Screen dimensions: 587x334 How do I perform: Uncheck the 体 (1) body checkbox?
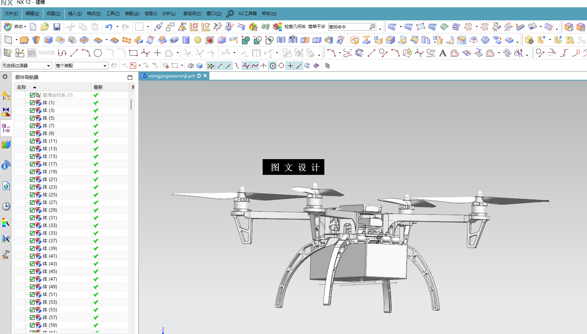32,103
